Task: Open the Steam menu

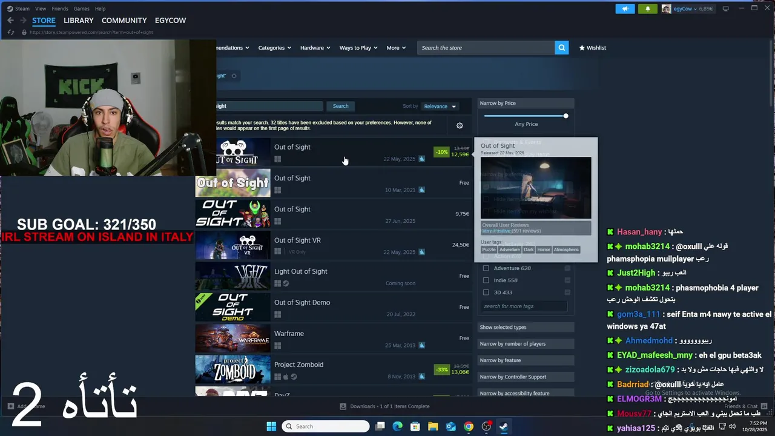Action: pos(22,8)
